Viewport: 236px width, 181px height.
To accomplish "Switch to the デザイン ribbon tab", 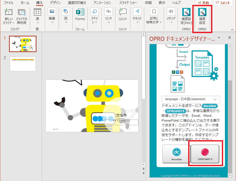I will [x=55, y=3].
